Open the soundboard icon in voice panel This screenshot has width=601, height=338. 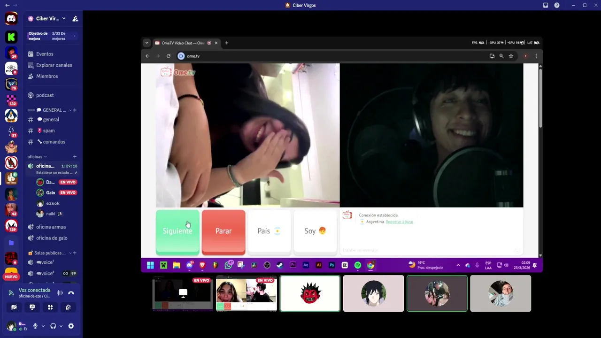tap(68, 307)
